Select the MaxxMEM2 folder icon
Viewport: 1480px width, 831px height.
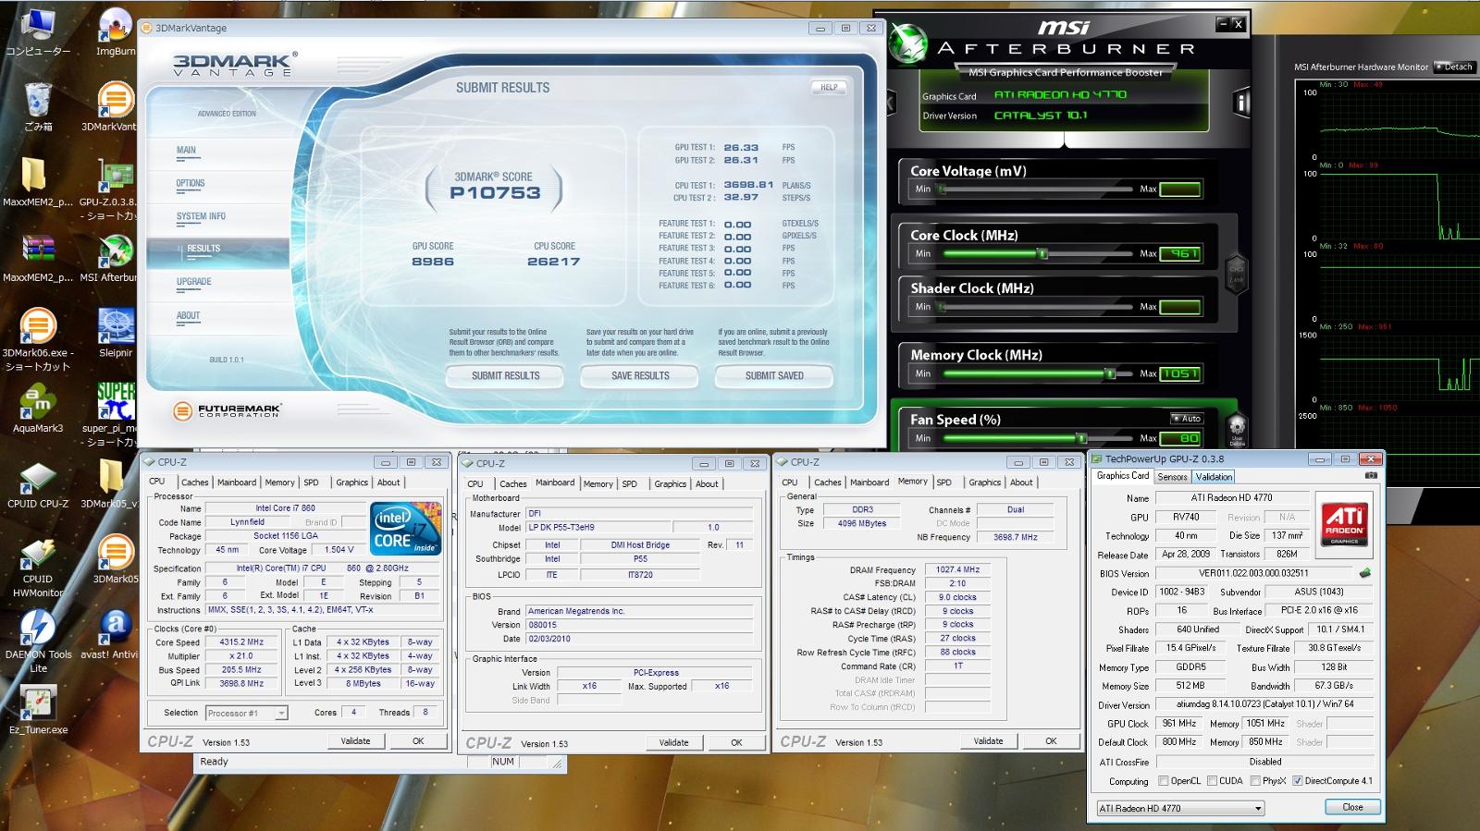[x=37, y=182]
